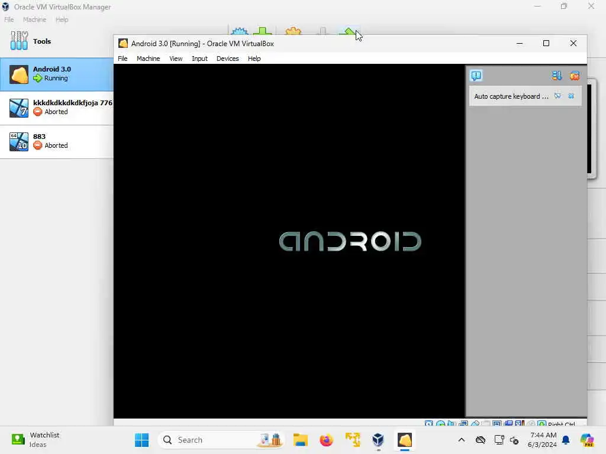Open the Watchlist Ideas widget

pos(35,440)
